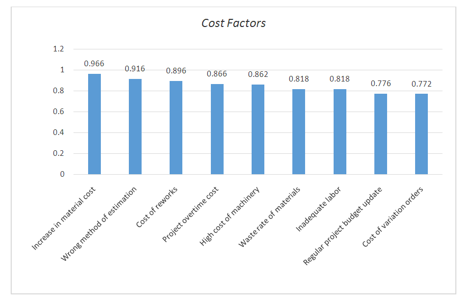Click the 'Cost of reworks' bar
Viewport: 464px width, 300px height.
(x=176, y=128)
